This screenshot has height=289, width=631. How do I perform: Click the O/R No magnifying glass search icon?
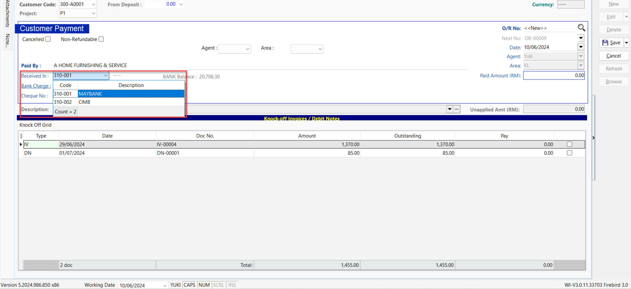(x=581, y=28)
